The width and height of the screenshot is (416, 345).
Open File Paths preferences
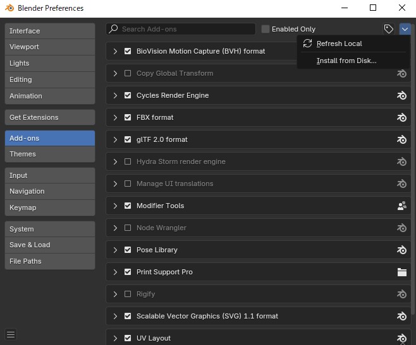tap(50, 261)
